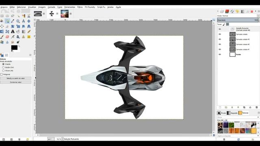This screenshot has height=146, width=260.
Task: Open the layer Modo dropdown
Action: 258,16
